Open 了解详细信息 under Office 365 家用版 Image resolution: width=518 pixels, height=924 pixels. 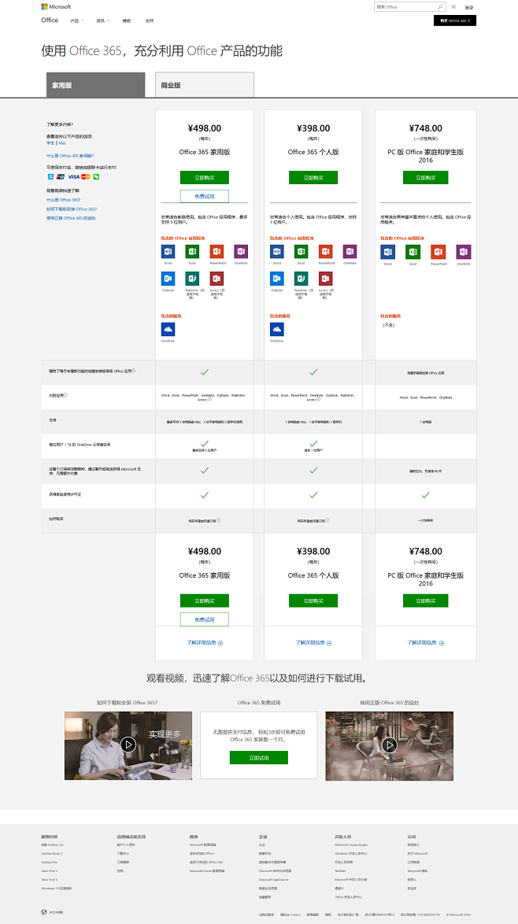[x=205, y=642]
